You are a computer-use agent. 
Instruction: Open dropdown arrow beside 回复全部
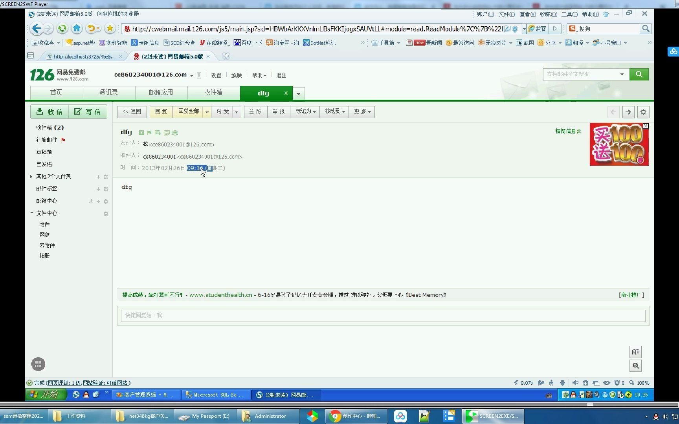click(x=207, y=112)
